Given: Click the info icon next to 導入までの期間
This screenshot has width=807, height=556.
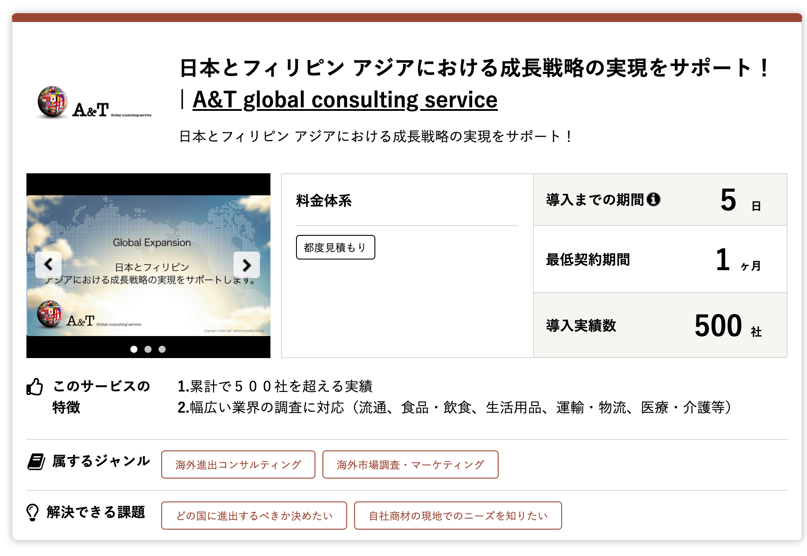Looking at the screenshot, I should (654, 199).
